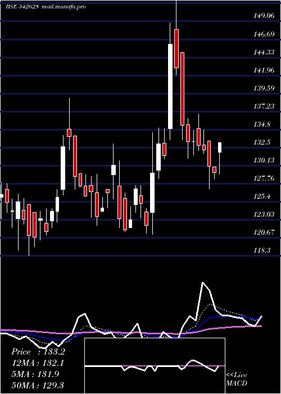Click the 123.03 price axis label

click(x=264, y=214)
